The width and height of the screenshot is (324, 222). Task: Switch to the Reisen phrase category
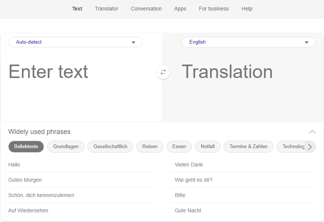pos(150,147)
